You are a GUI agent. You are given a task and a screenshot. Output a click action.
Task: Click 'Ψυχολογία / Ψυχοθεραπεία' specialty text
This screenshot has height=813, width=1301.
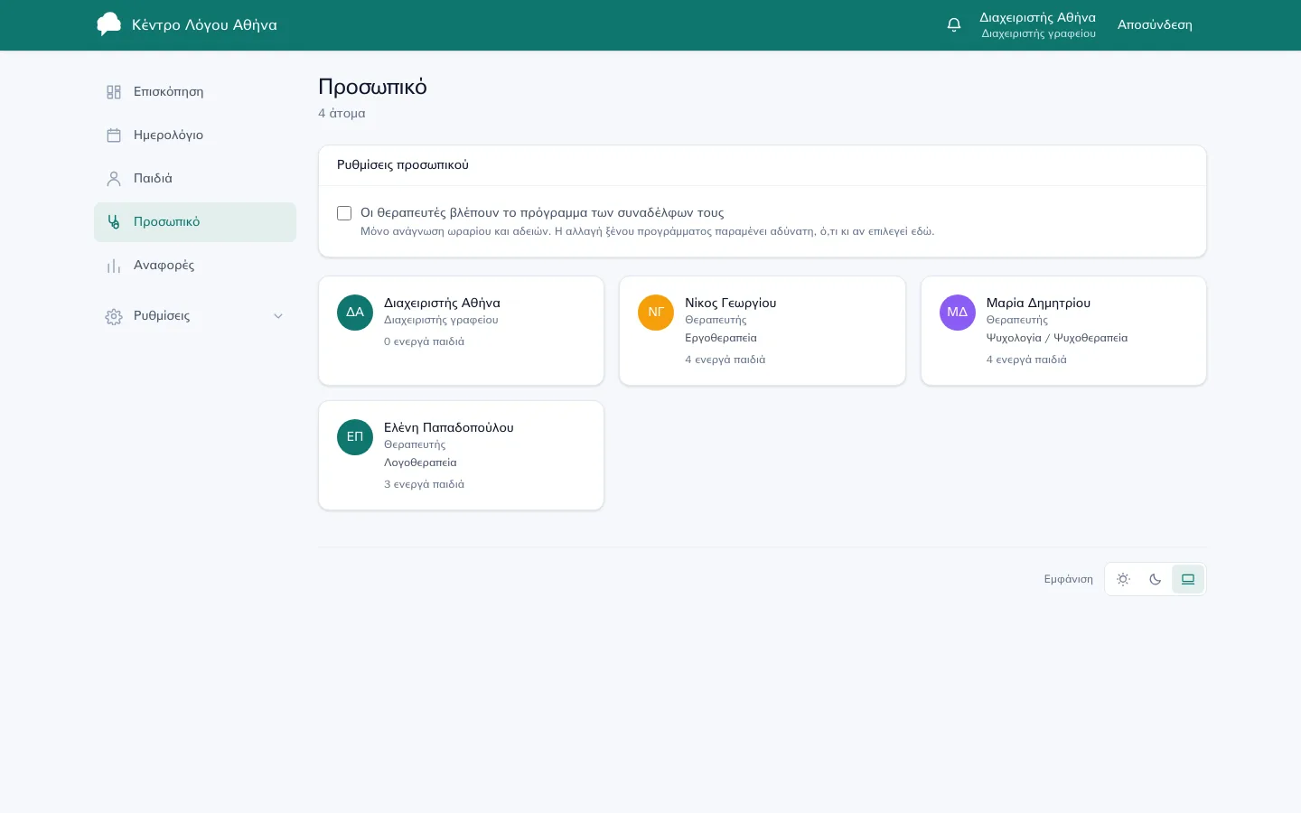click(1057, 338)
